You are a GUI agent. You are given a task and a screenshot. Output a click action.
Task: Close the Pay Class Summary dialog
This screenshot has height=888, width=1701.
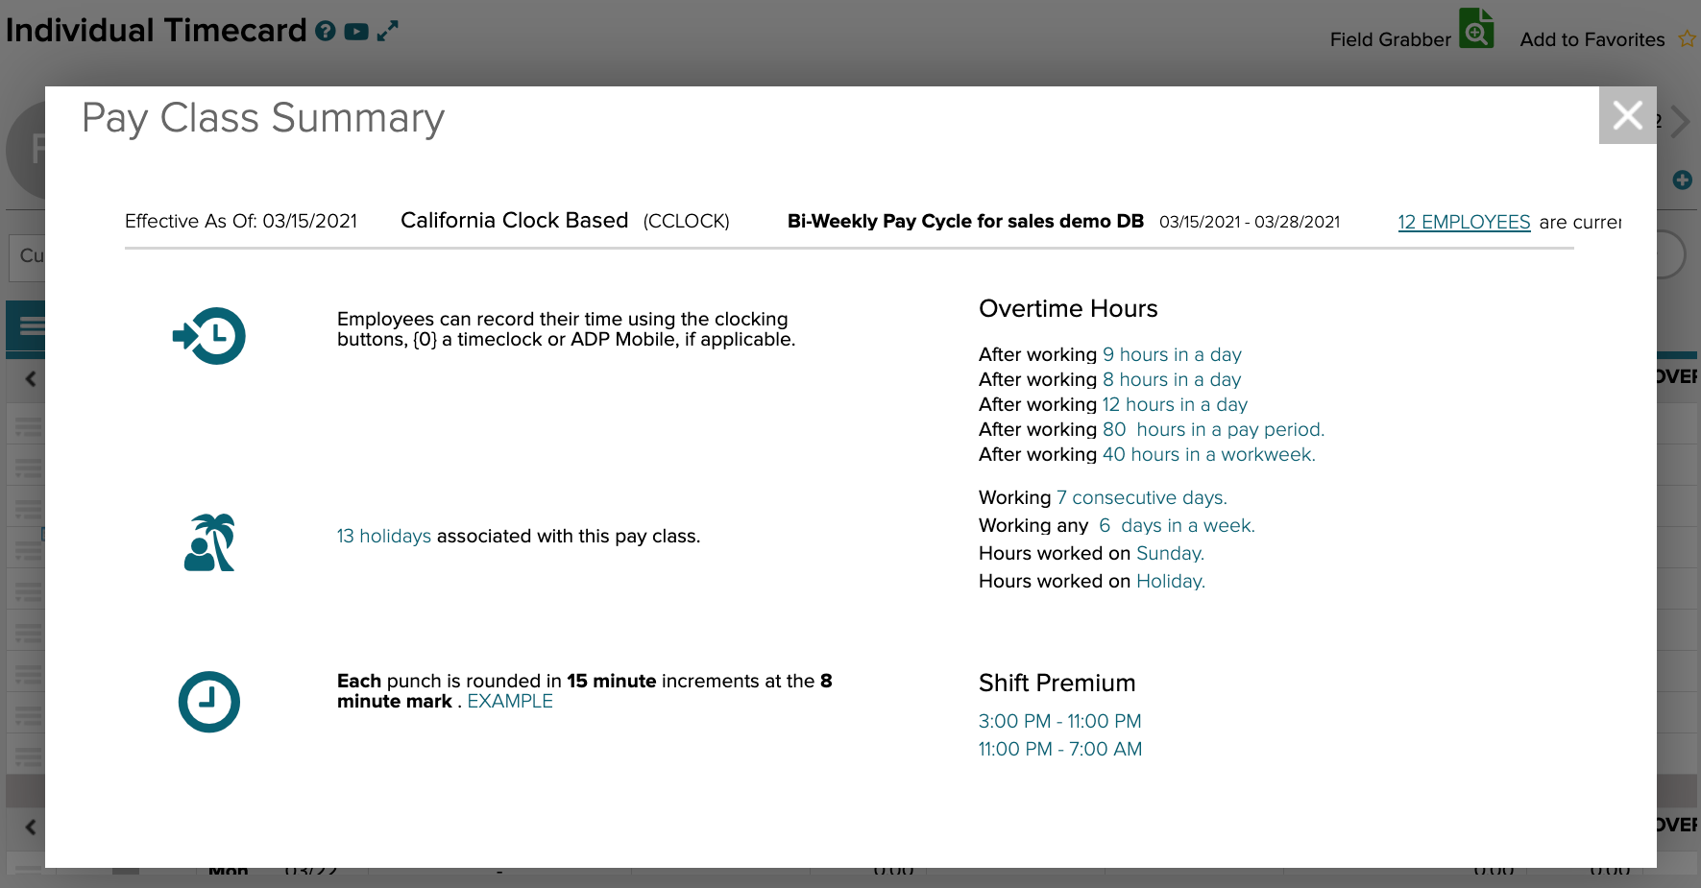click(x=1627, y=115)
